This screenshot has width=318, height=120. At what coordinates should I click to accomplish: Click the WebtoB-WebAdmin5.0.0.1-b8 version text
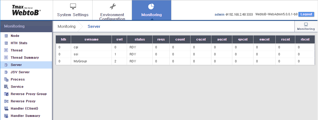click(276, 15)
